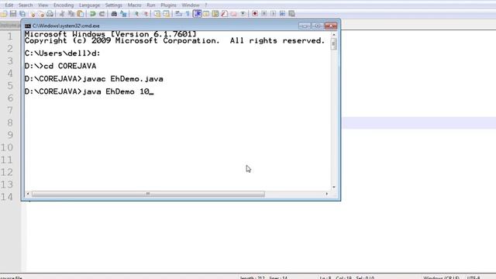Click line number 11 in Notepad++ margin
The width and height of the screenshot is (496, 279).
coord(7,160)
